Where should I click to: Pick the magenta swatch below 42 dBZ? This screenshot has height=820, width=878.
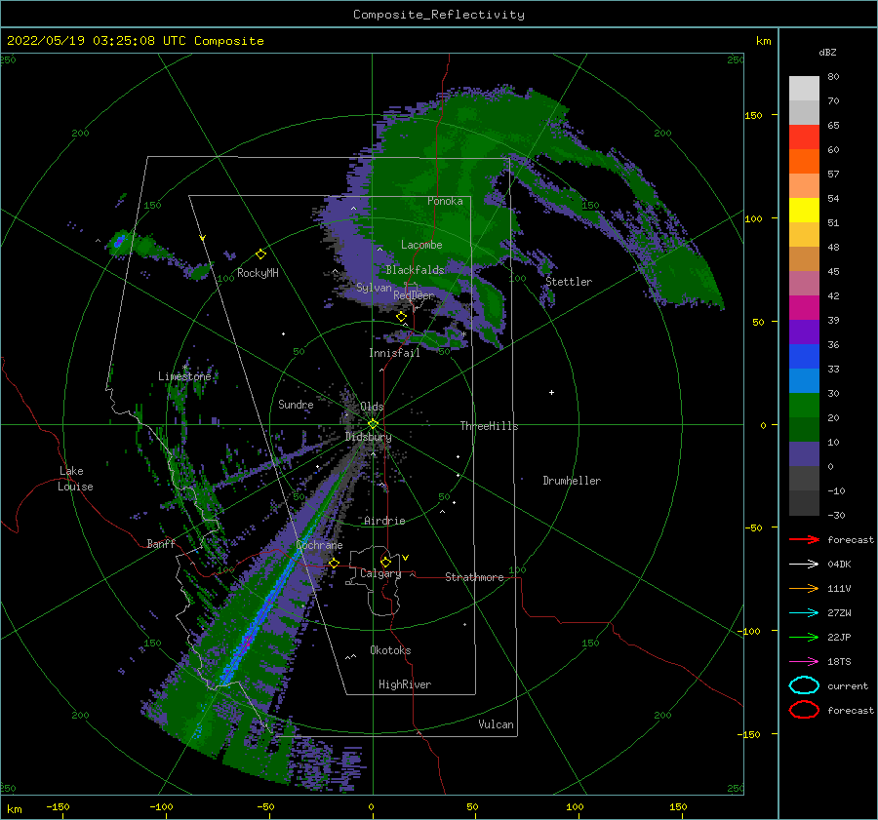[804, 308]
